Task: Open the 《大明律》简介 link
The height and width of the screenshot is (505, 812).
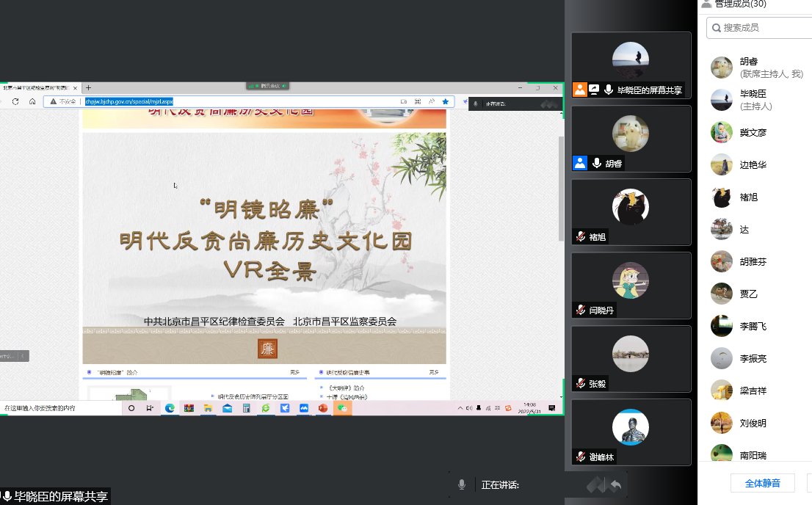Action: pos(347,388)
